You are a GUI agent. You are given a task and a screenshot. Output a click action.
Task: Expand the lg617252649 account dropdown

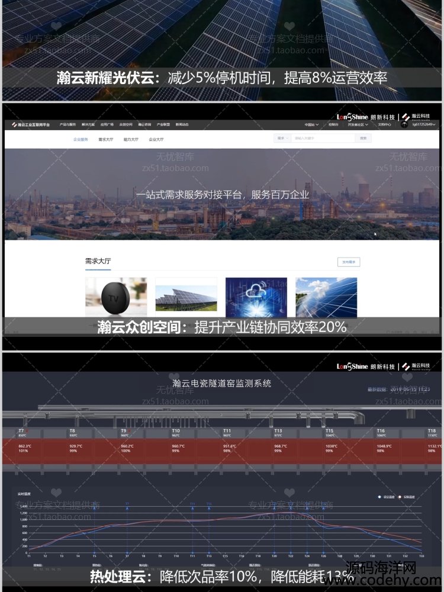(x=424, y=124)
